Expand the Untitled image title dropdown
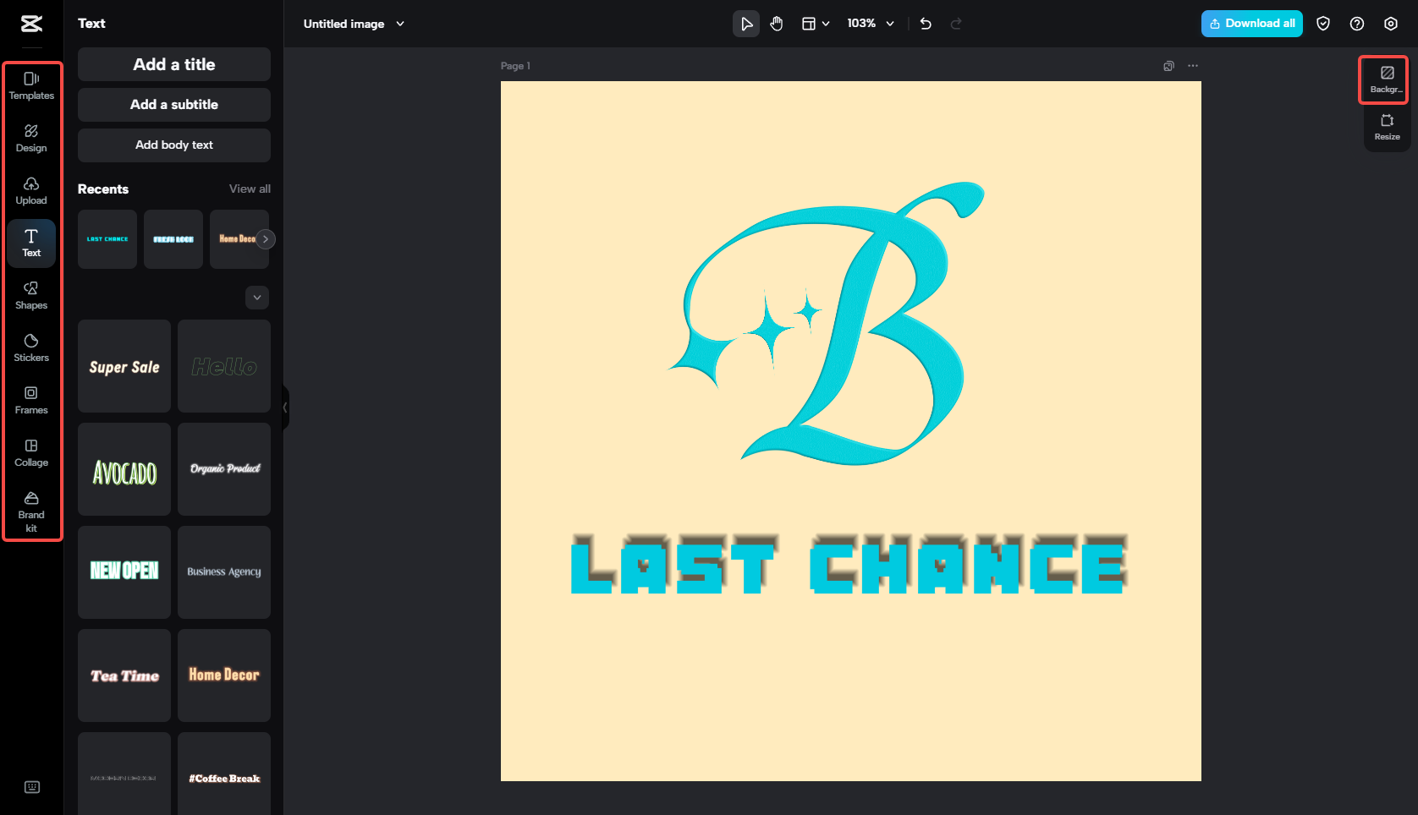The width and height of the screenshot is (1418, 815). click(x=399, y=24)
